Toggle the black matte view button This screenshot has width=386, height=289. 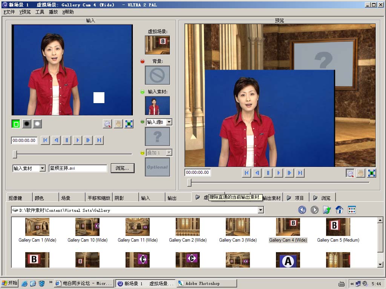click(26, 124)
